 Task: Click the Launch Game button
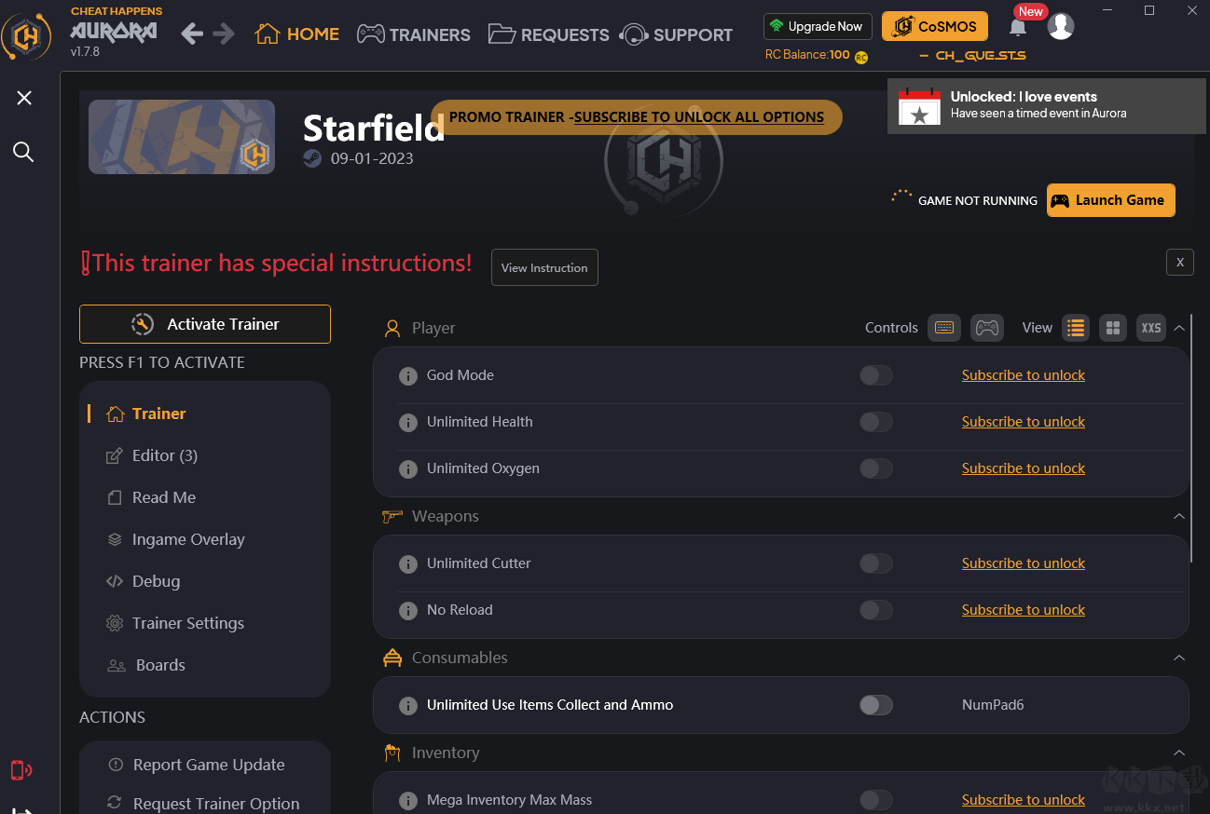coord(1110,200)
